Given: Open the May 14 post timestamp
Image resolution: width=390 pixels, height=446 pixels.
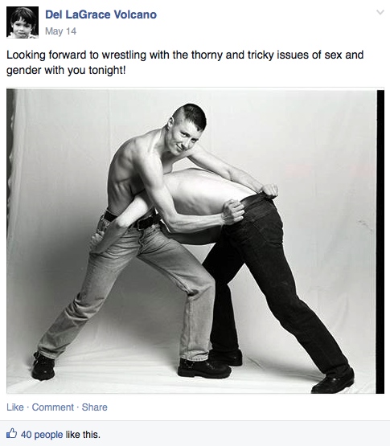Looking at the screenshot, I should [x=60, y=31].
